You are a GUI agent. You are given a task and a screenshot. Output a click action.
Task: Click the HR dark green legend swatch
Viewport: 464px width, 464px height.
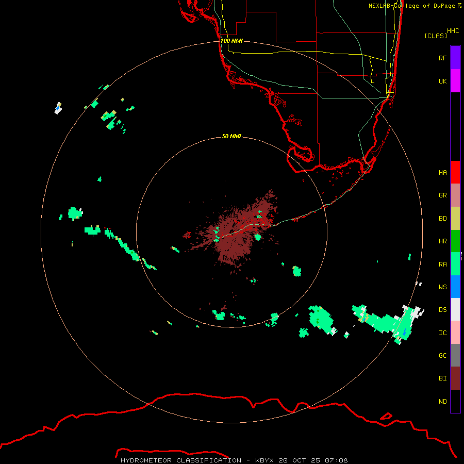pyautogui.click(x=455, y=241)
